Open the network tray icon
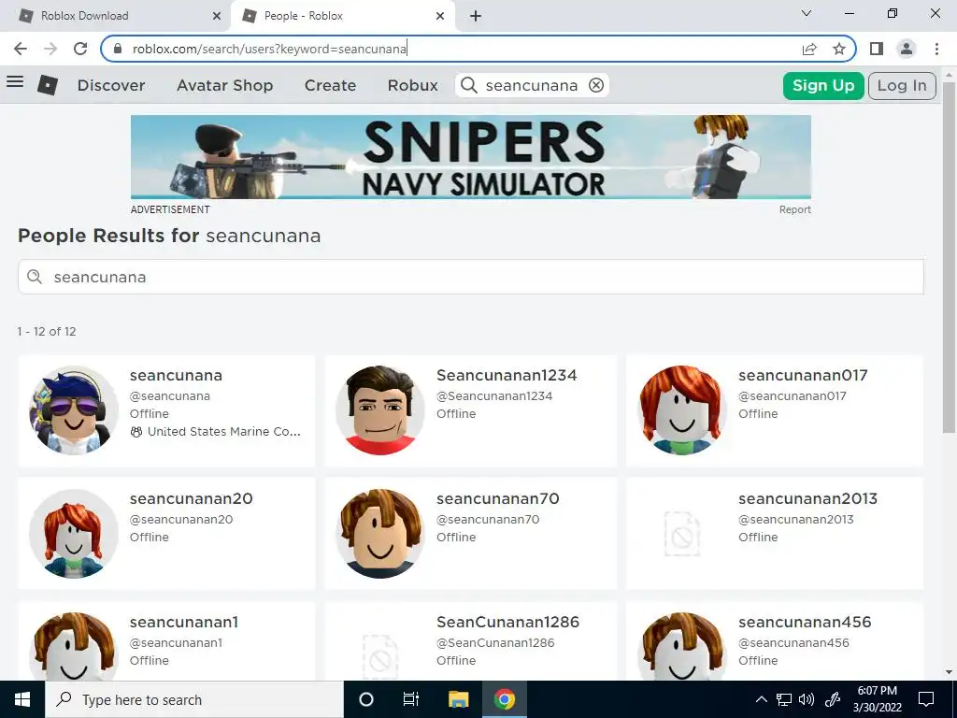The width and height of the screenshot is (957, 718). point(784,699)
